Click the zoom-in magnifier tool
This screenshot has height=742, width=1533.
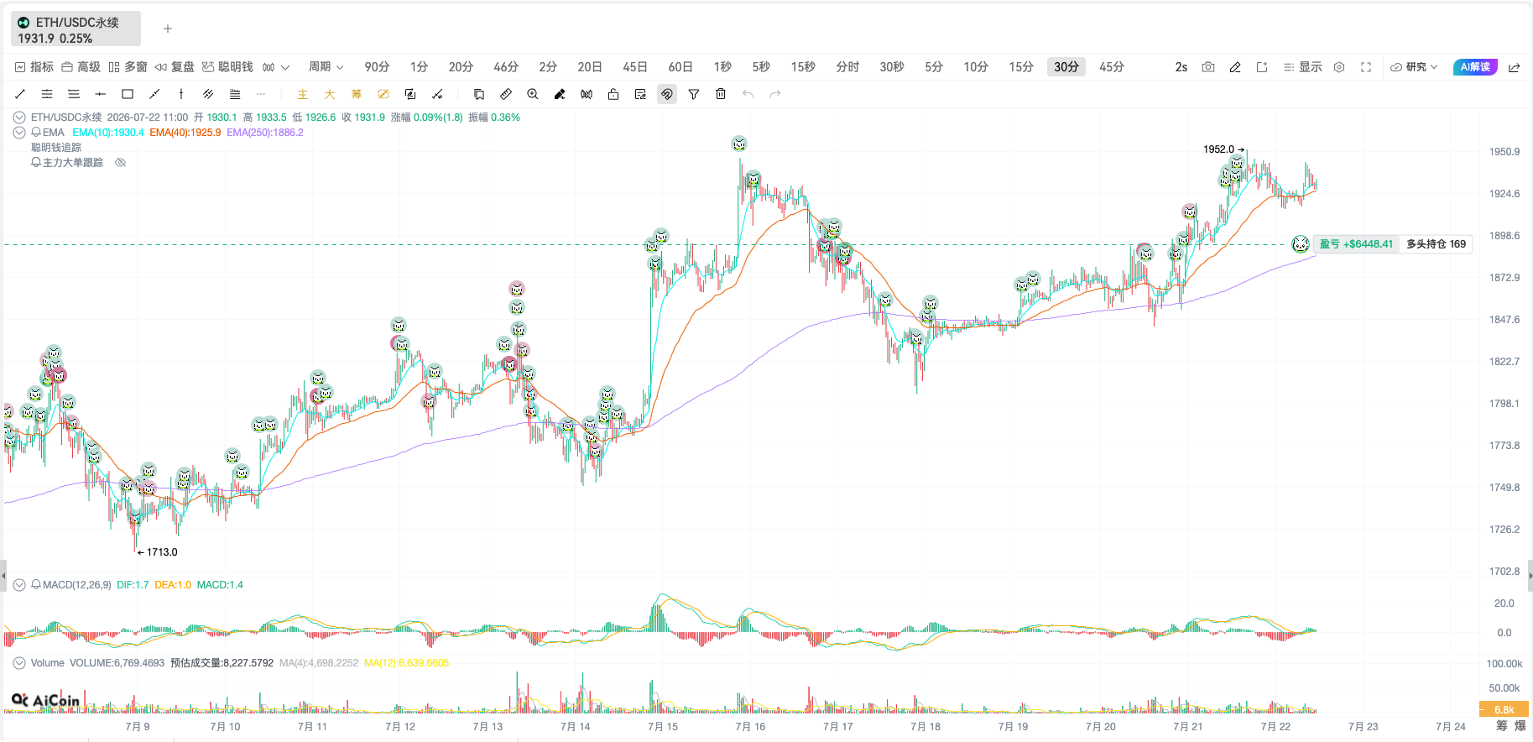[533, 94]
